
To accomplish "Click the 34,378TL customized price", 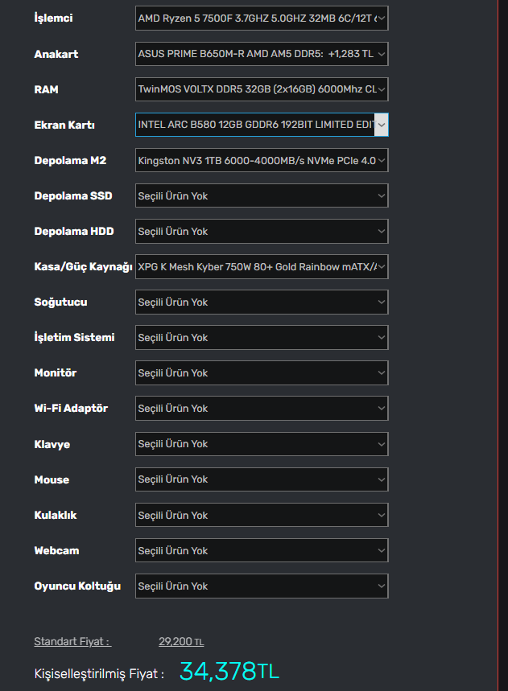I will pyautogui.click(x=229, y=671).
